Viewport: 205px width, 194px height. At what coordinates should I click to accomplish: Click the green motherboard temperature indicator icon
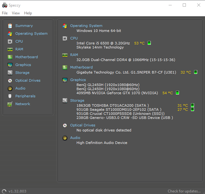[x=196, y=72]
